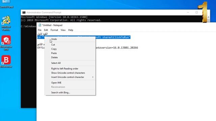Choose Cut in the context menu
Image resolution: width=216 pixels, height=121 pixels.
[70, 45]
